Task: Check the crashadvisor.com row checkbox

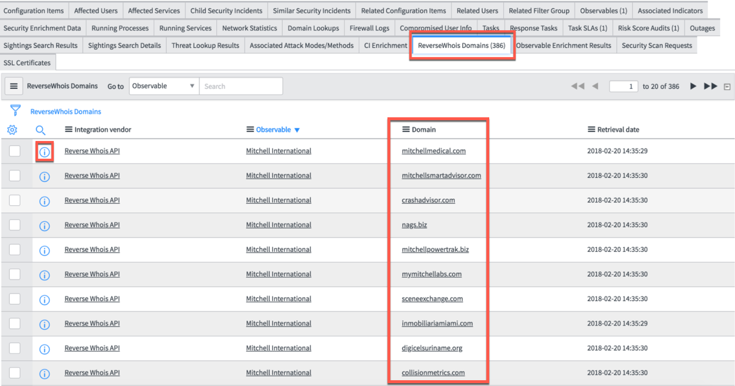Action: coord(14,200)
